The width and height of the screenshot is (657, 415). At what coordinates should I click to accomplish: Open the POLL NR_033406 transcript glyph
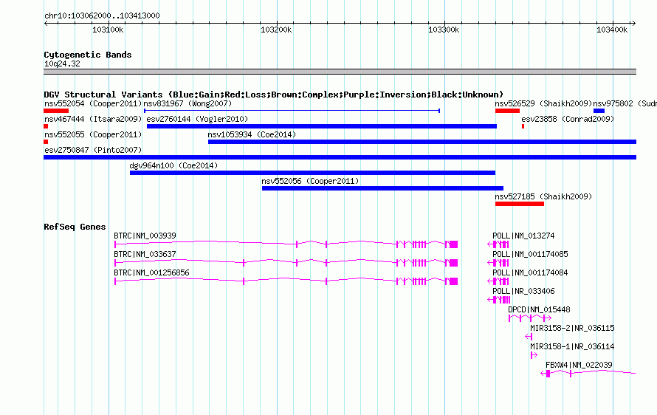tap(499, 299)
